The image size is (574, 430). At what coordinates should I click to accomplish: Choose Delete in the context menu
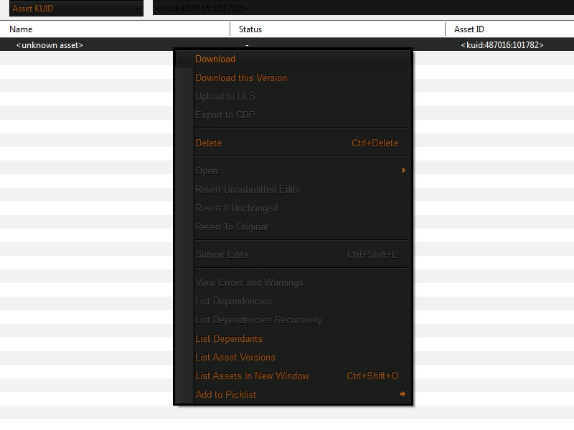(209, 143)
